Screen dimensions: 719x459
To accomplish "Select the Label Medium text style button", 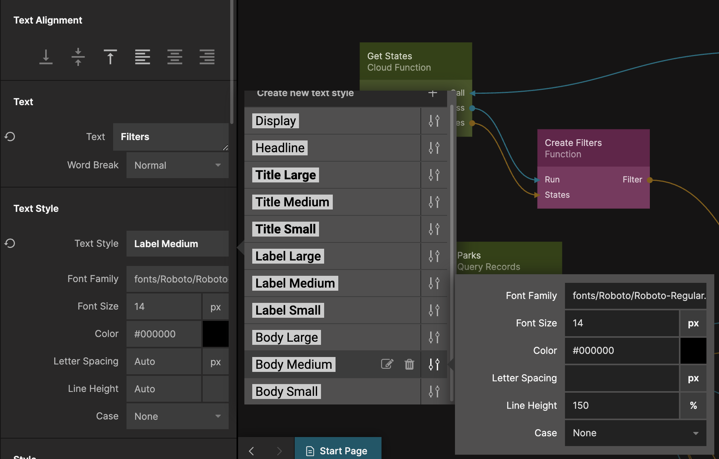I will [x=295, y=283].
